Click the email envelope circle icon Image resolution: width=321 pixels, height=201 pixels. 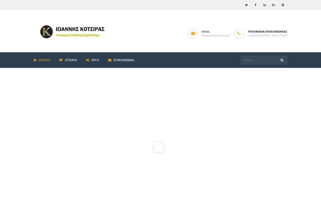click(193, 33)
